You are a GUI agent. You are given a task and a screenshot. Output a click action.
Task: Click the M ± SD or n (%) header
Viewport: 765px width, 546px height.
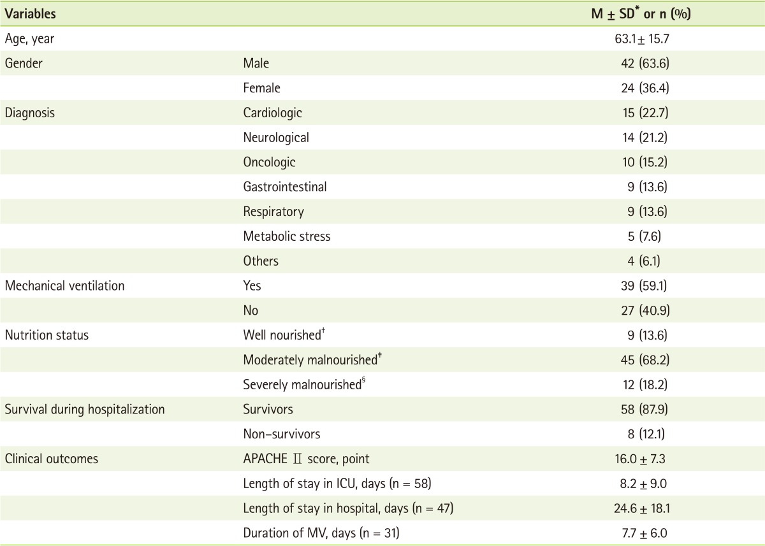(x=641, y=14)
